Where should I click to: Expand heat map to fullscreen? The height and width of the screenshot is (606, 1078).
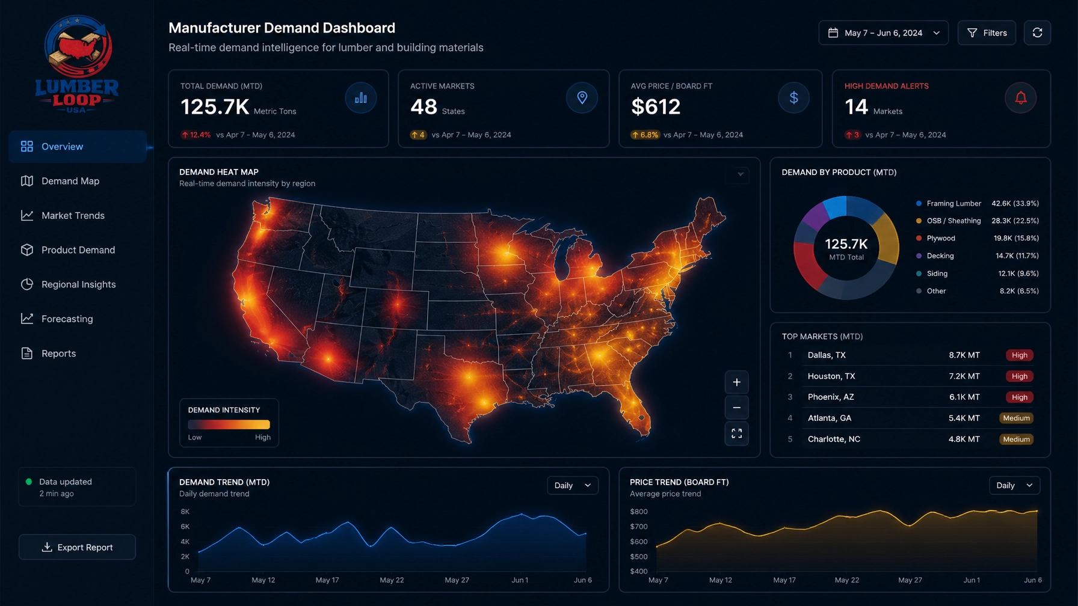click(x=736, y=433)
